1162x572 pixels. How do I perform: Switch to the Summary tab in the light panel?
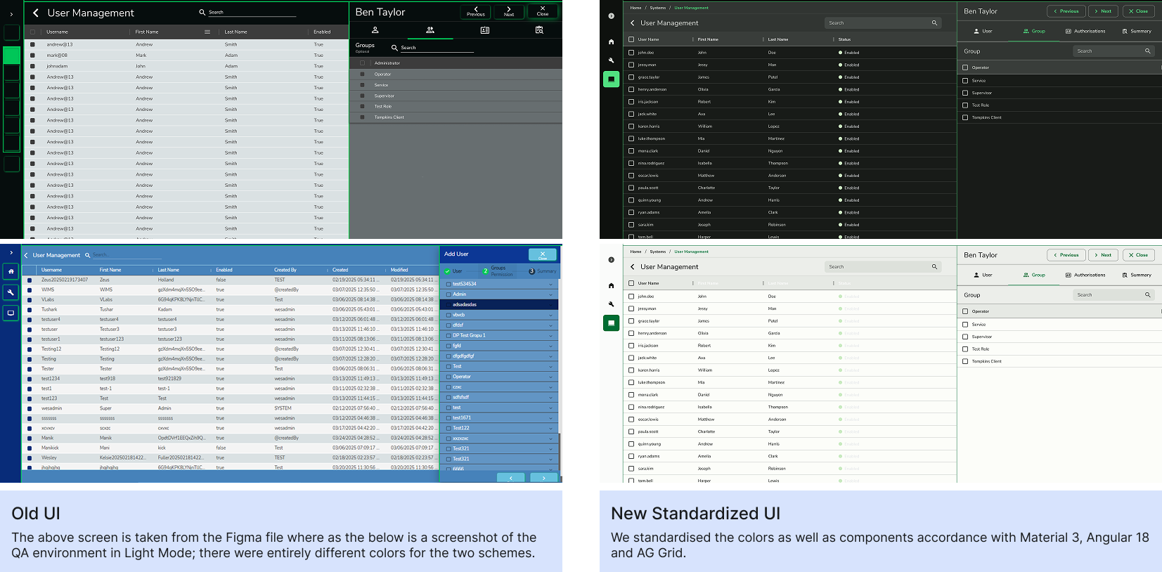click(x=1136, y=275)
